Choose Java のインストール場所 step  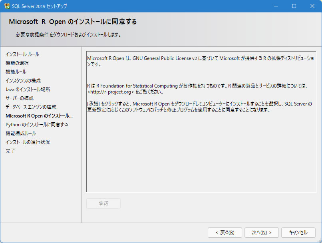(28, 89)
